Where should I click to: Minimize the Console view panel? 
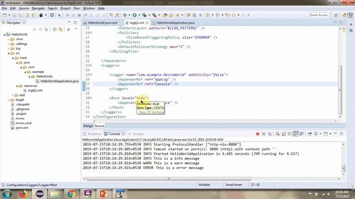click(x=335, y=134)
